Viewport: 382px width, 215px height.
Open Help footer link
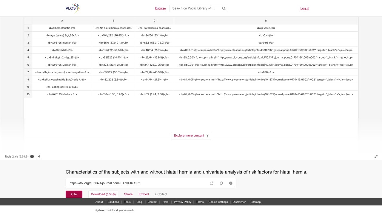[166, 202]
